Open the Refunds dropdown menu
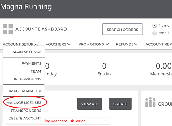 (x=127, y=44)
